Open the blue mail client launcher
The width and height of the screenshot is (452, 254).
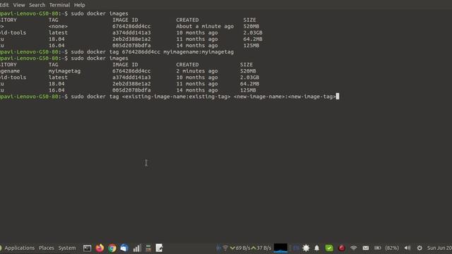[124, 248]
